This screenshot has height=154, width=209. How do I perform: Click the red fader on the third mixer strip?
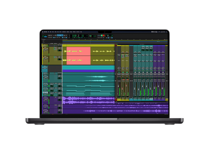point(126,86)
